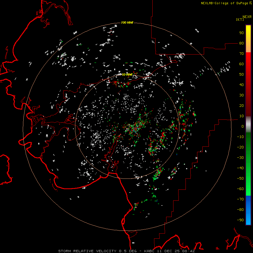Select the 70 label on the velocity scale
The image size is (253, 253).
pyautogui.click(x=241, y=54)
